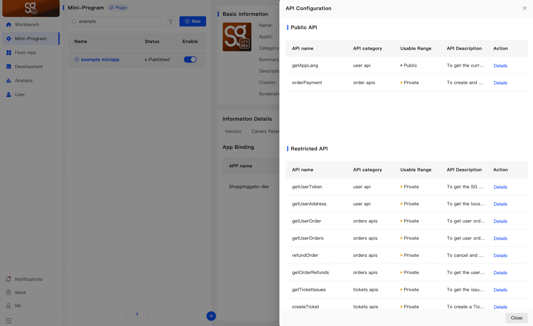Click the My profile icon
The image size is (533, 326).
click(9, 305)
